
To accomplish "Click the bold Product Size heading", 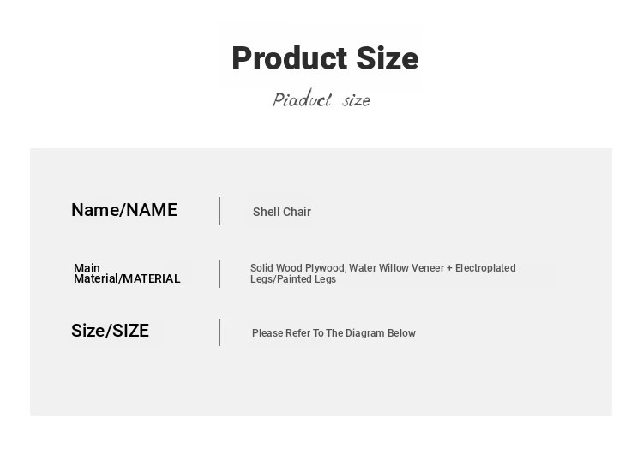I will 325,59.
